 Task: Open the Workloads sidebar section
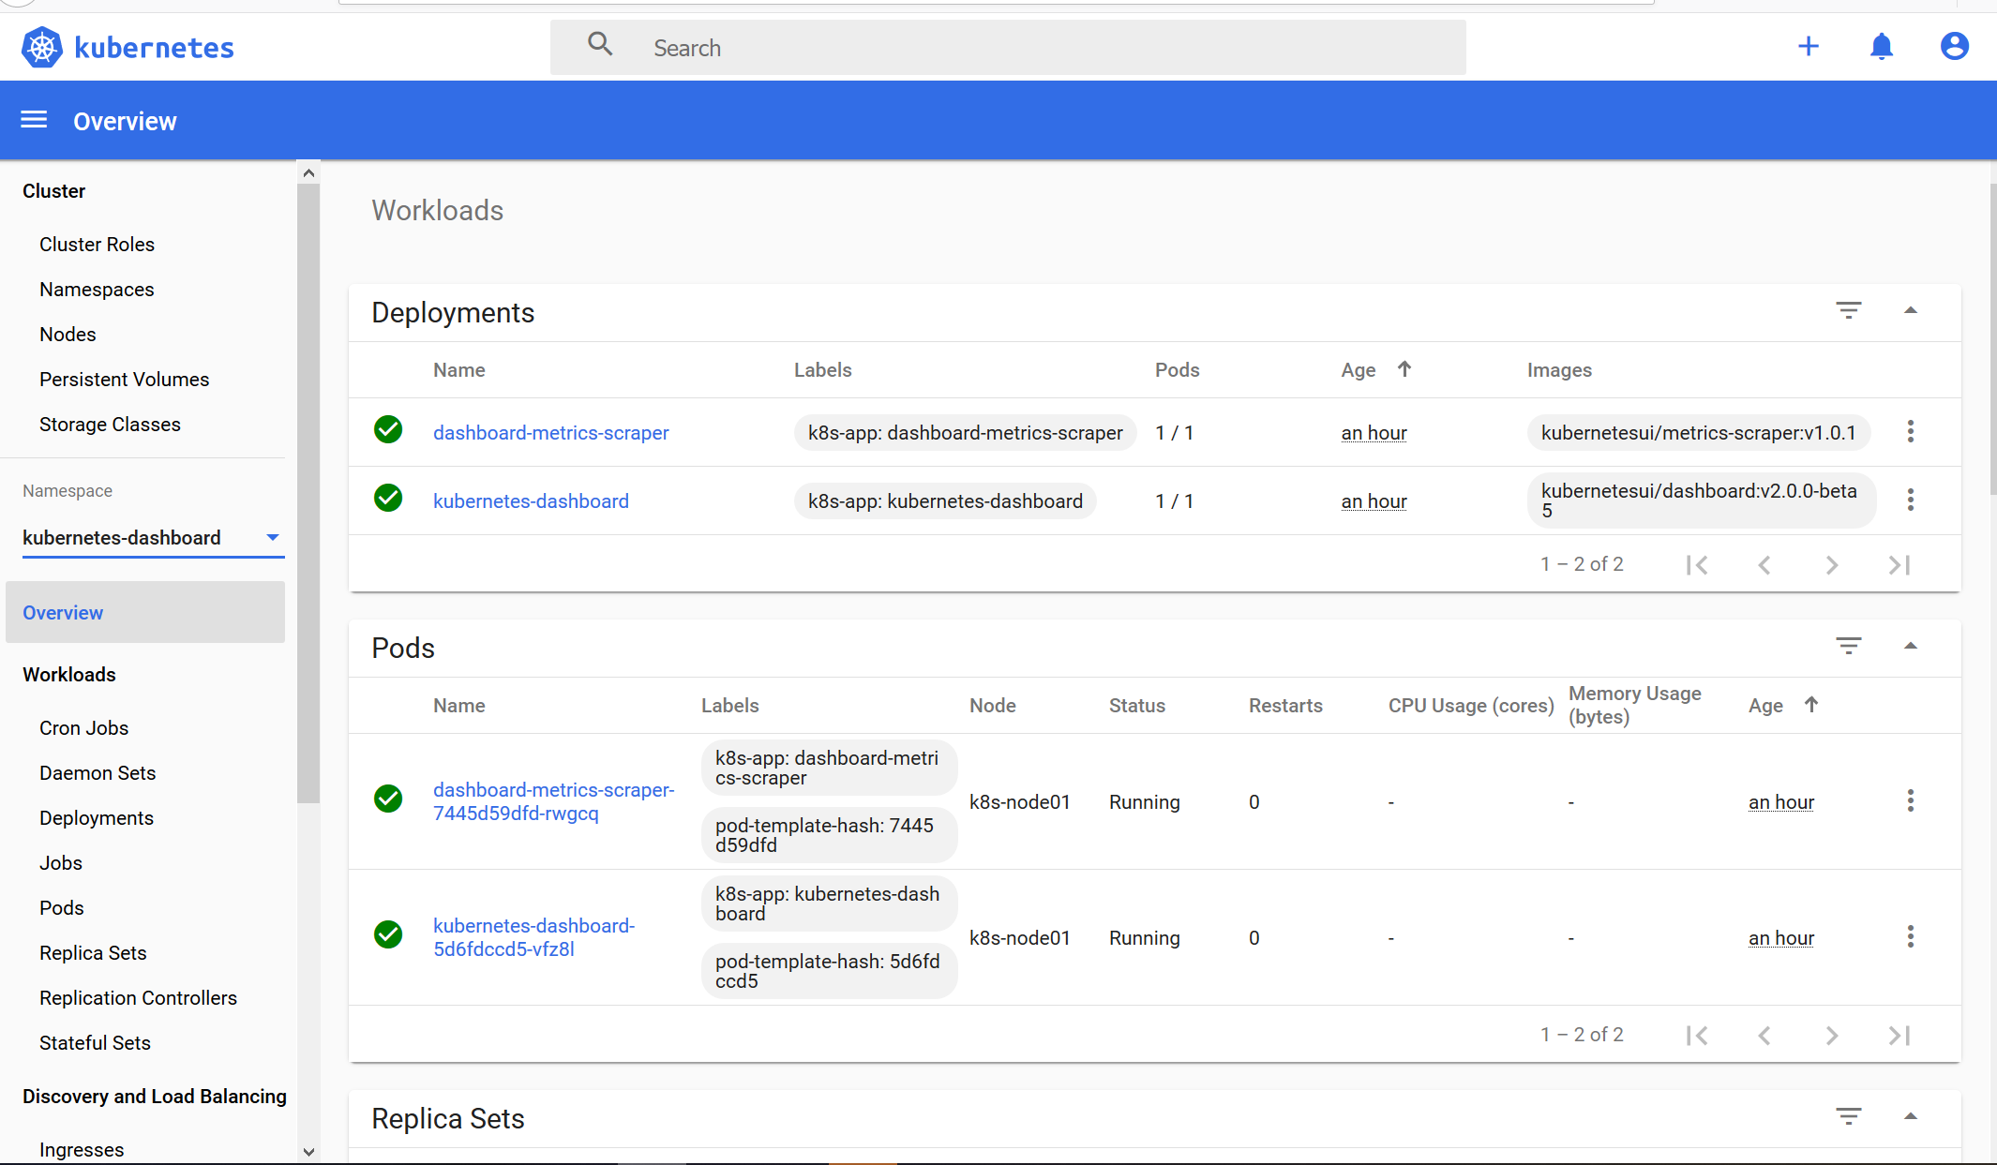click(69, 674)
